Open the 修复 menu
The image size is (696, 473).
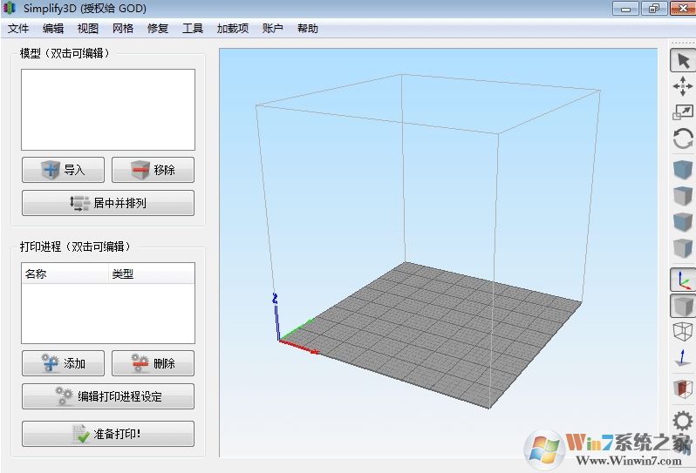click(158, 29)
